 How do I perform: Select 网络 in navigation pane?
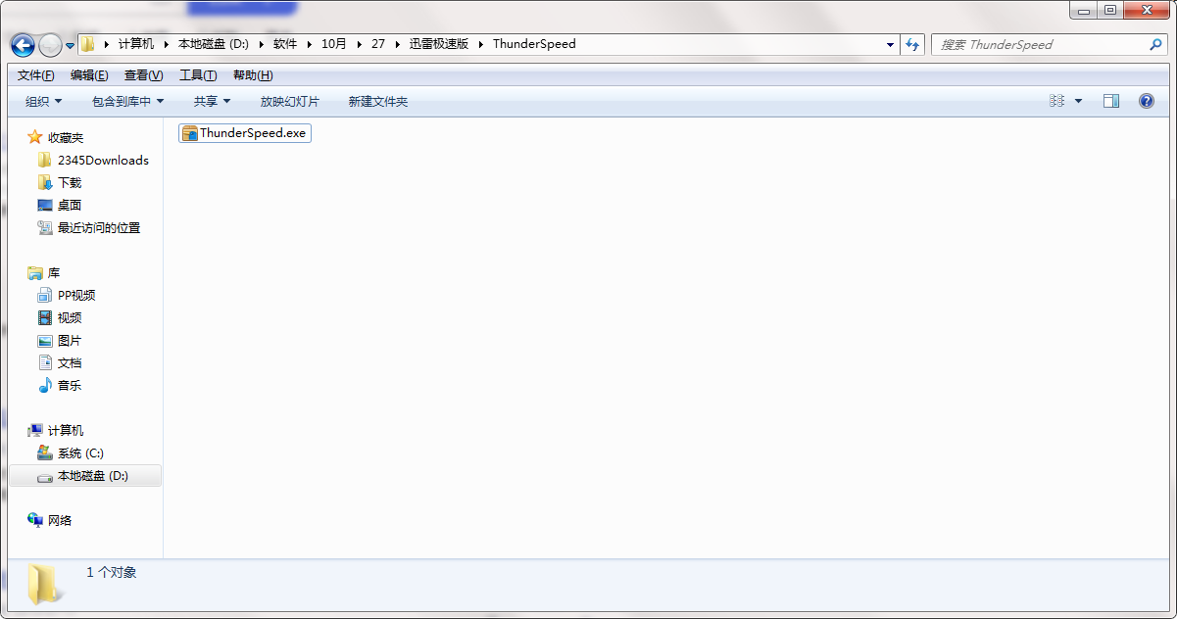point(60,520)
